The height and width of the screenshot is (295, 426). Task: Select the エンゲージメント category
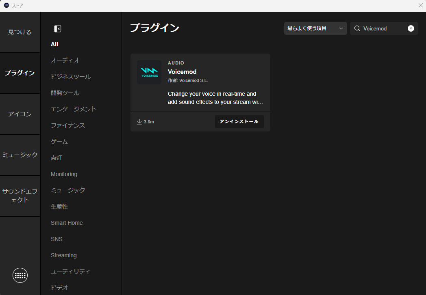click(74, 109)
